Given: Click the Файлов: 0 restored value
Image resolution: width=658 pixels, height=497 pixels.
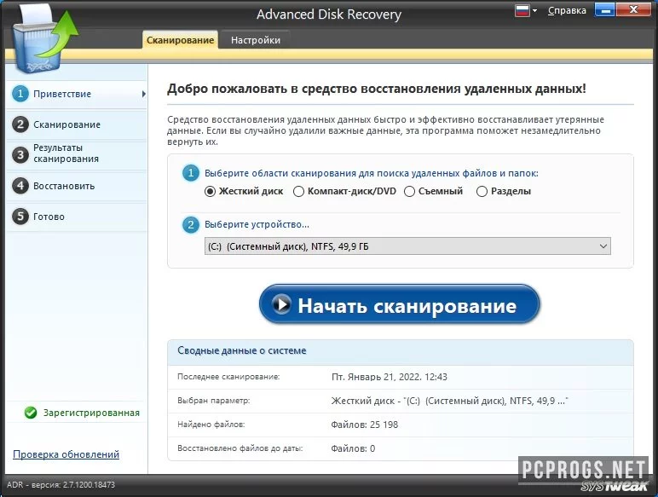Looking at the screenshot, I should pyautogui.click(x=353, y=448).
